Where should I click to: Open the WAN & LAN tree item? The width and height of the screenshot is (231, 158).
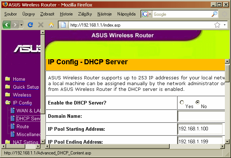click(28, 111)
